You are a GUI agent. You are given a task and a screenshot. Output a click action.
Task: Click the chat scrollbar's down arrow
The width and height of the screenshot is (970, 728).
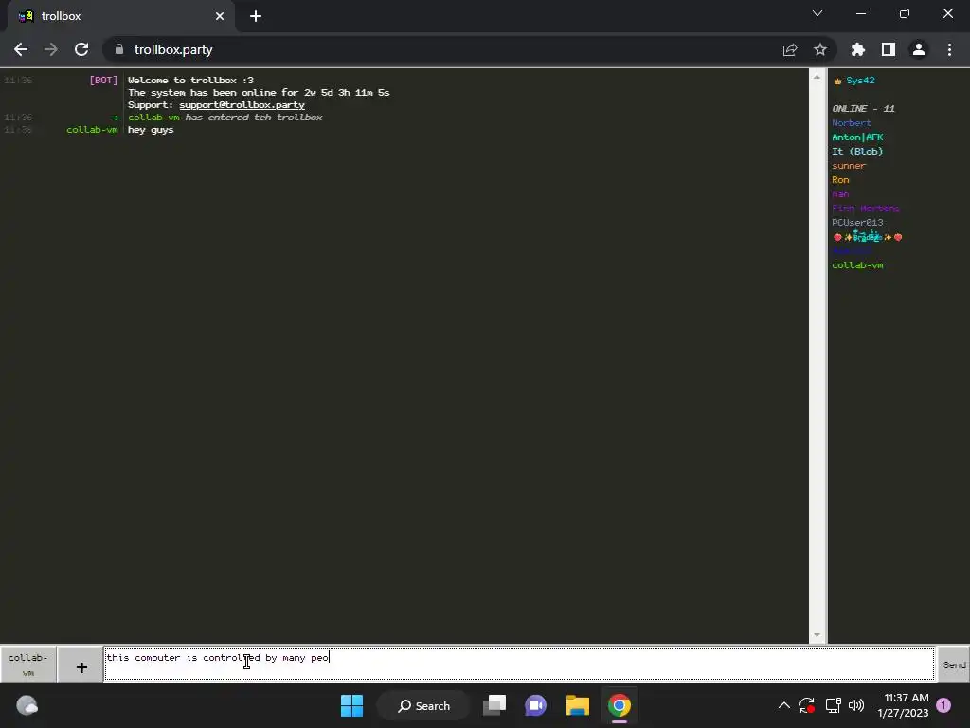[x=817, y=635]
